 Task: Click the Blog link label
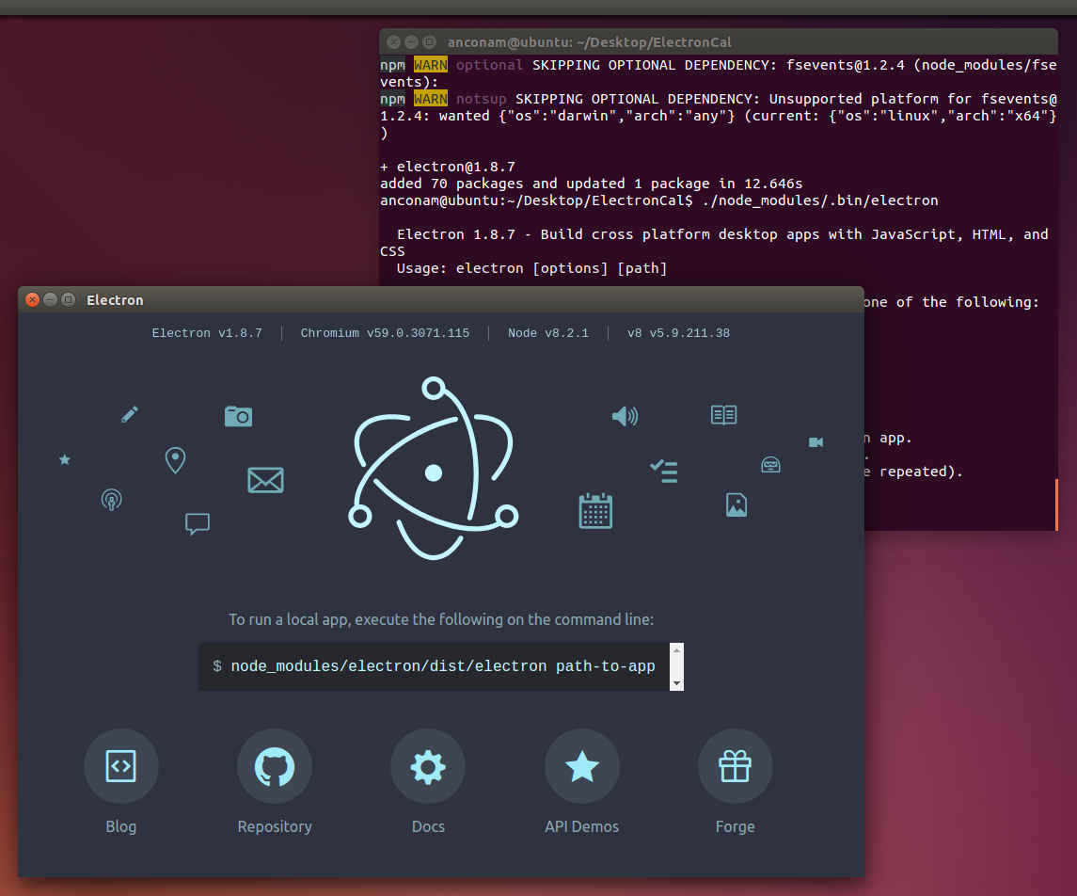[x=121, y=826]
